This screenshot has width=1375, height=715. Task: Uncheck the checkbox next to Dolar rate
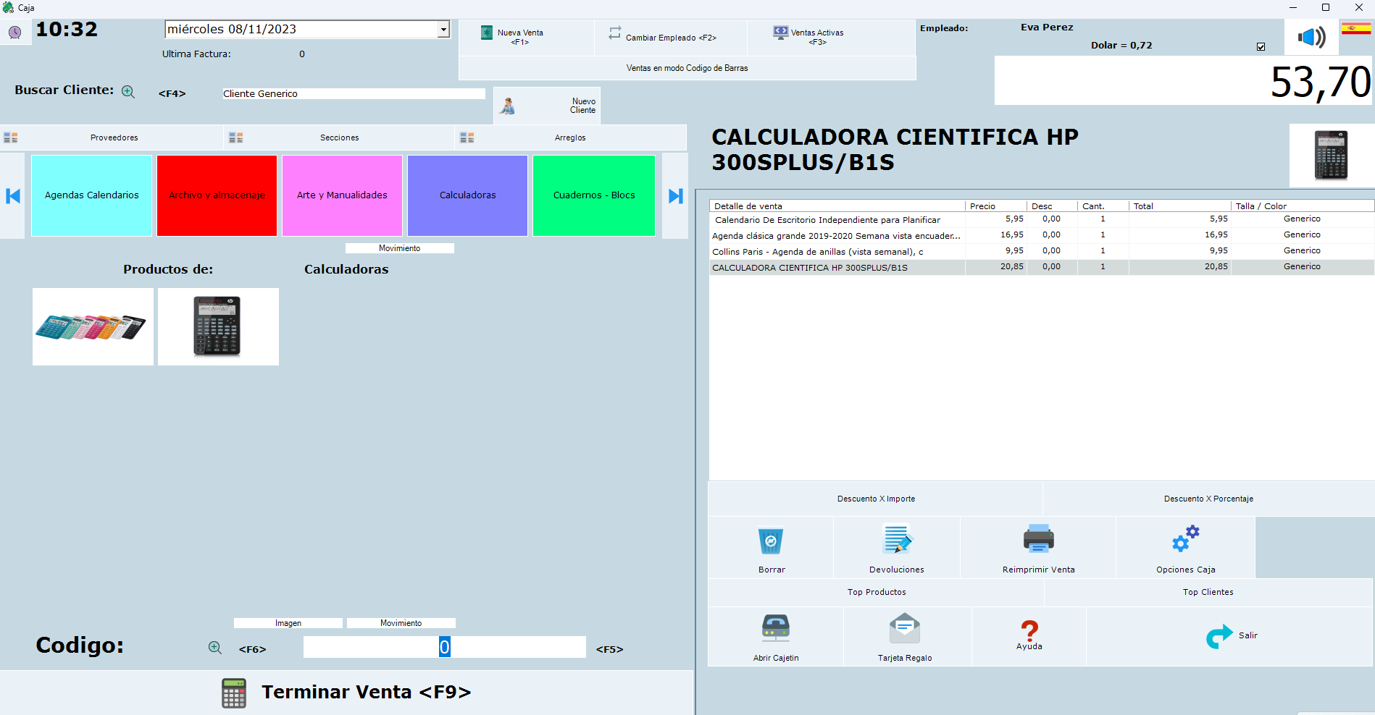coord(1261,46)
